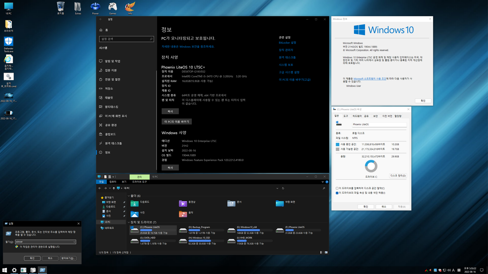Switch to the 도구 tab in properties

[x=346, y=116]
